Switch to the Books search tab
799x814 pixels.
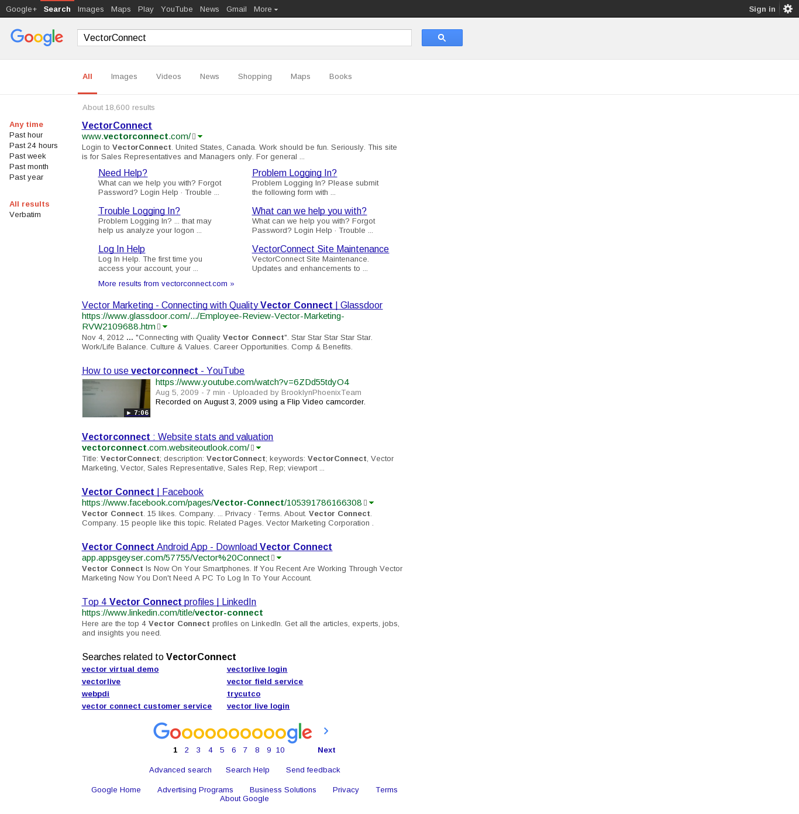tap(340, 77)
